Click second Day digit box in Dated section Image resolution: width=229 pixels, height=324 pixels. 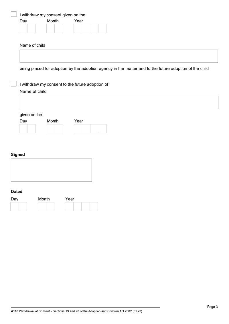pos(23,207)
